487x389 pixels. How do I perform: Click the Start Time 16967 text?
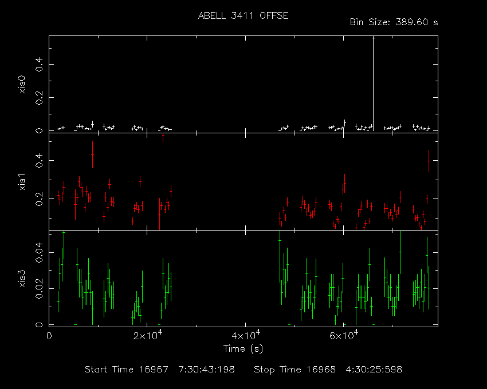pyautogui.click(x=127, y=370)
